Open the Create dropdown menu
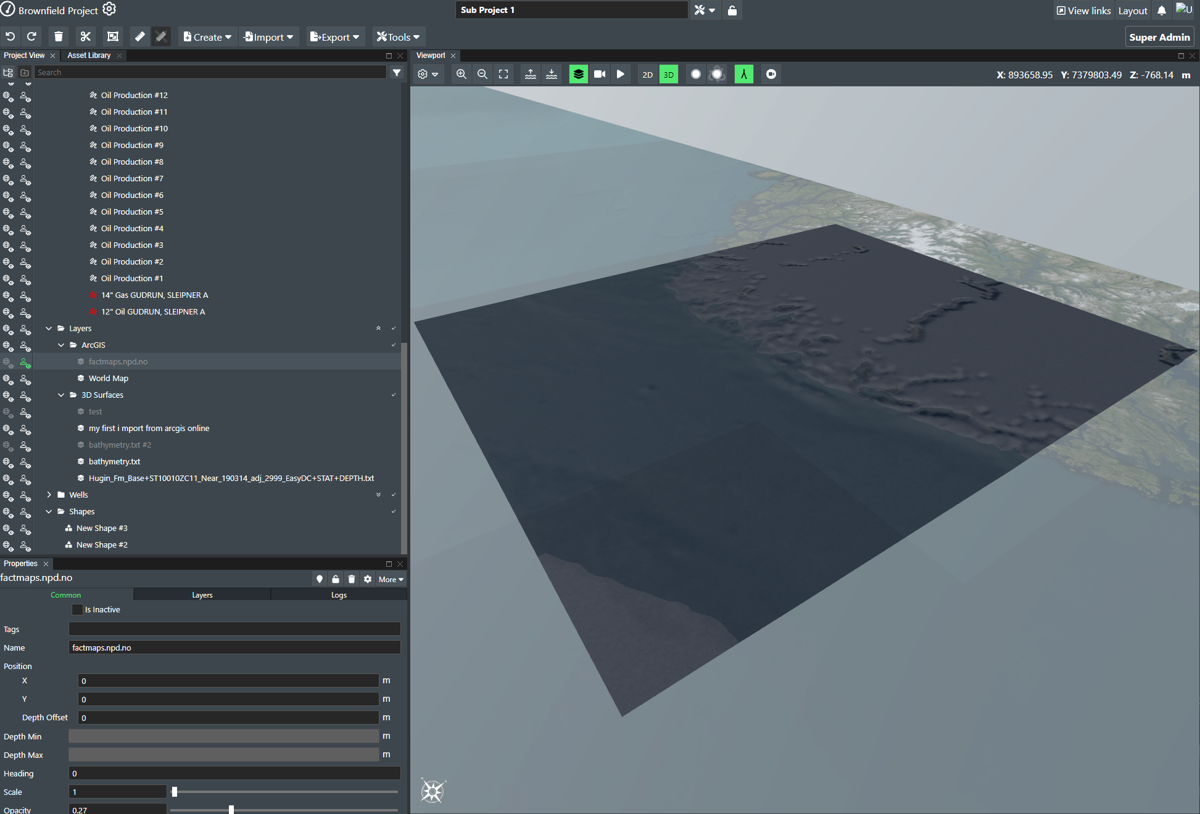 coord(207,37)
